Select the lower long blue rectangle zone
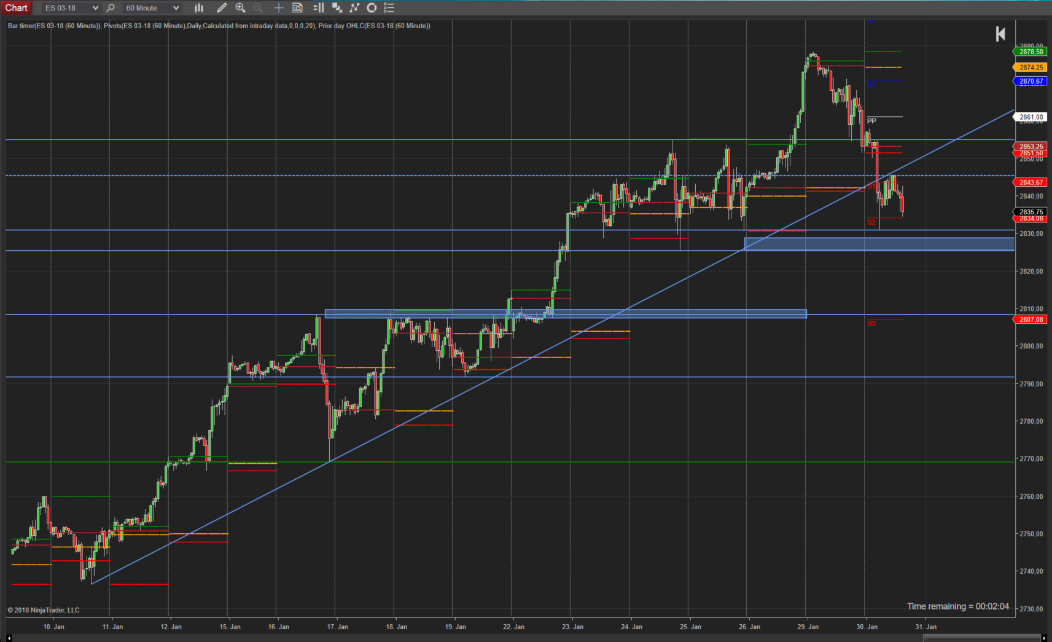This screenshot has width=1052, height=642. (566, 314)
